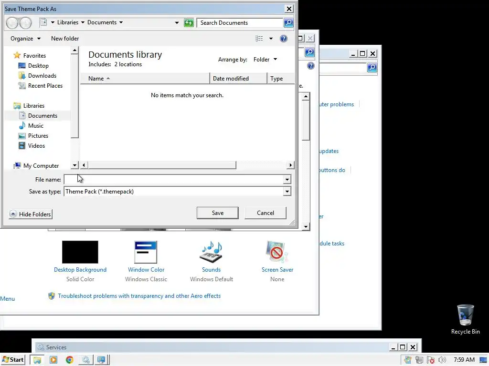This screenshot has width=489, height=366.
Task: Select My Computer in navigation pane
Action: coord(41,166)
